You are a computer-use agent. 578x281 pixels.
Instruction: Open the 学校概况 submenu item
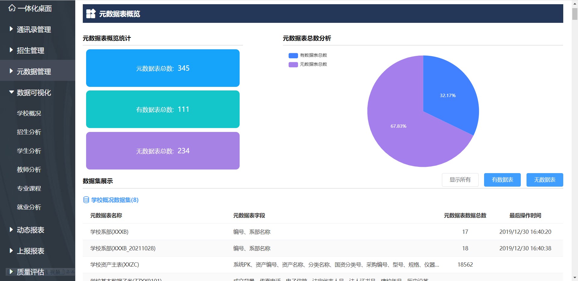[x=29, y=113]
